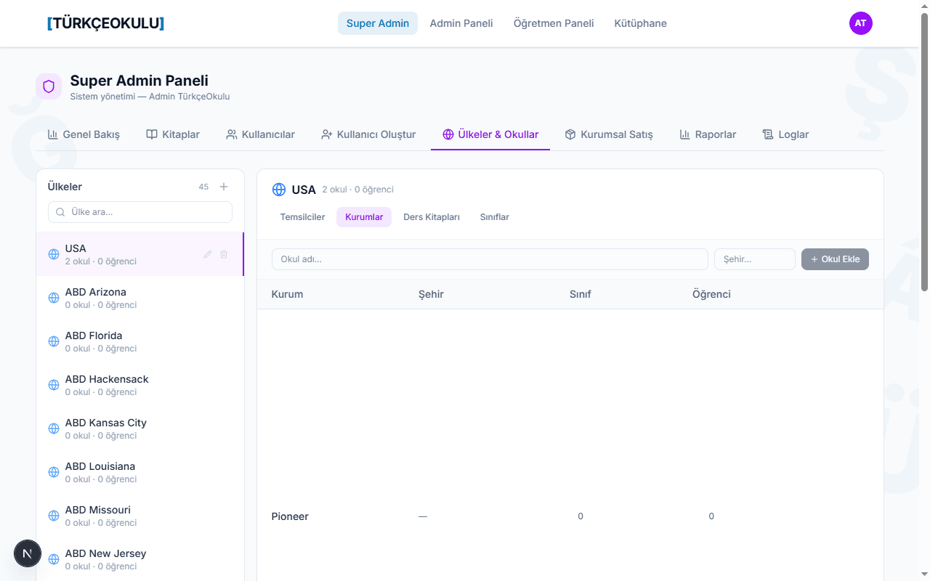Viewport: 930px width, 581px height.
Task: Click the page's vertical scrollbar
Action: 924,153
